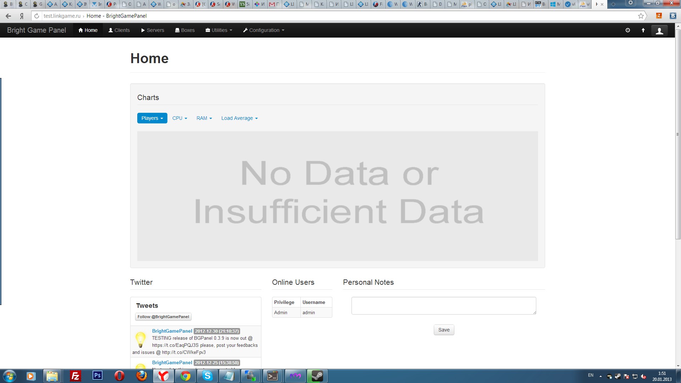Screen dimensions: 681x383
Task: Open the orange Z browser extension
Action: click(659, 16)
